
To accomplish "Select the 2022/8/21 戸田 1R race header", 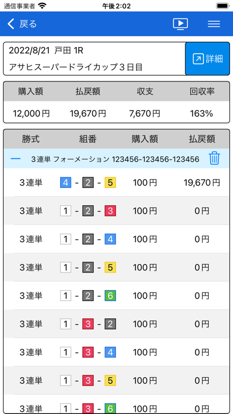I will (x=94, y=59).
